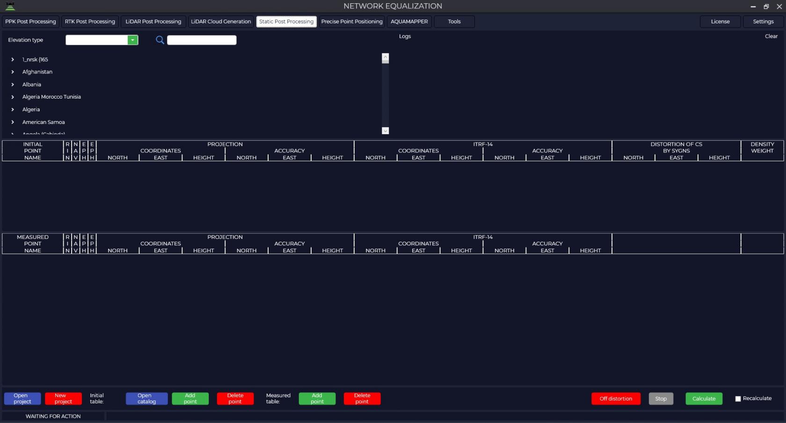This screenshot has height=423, width=786.
Task: Clear the logs
Action: coord(771,36)
